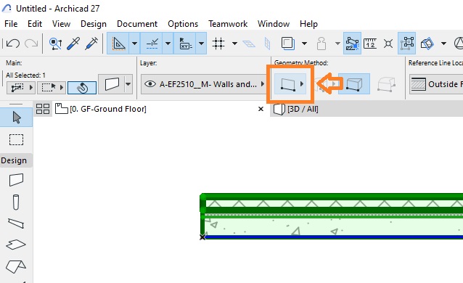This screenshot has width=463, height=283.
Task: Click the Undo arrow icon
Action: [x=13, y=44]
